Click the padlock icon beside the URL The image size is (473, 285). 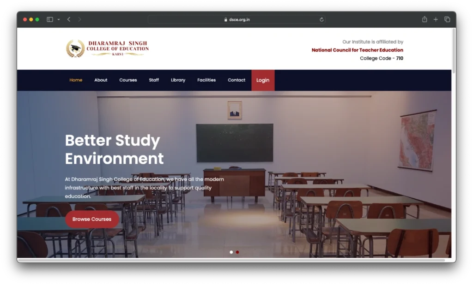[225, 19]
